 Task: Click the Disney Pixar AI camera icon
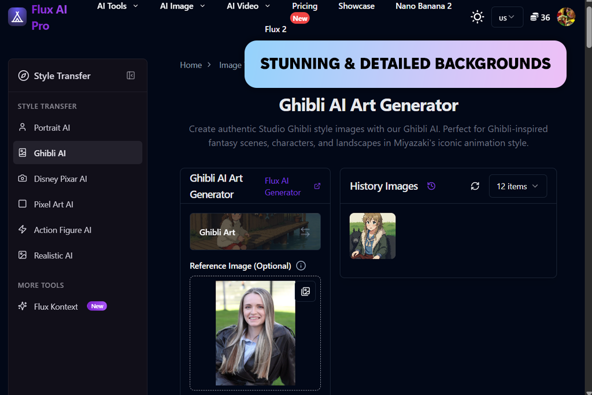click(x=23, y=178)
